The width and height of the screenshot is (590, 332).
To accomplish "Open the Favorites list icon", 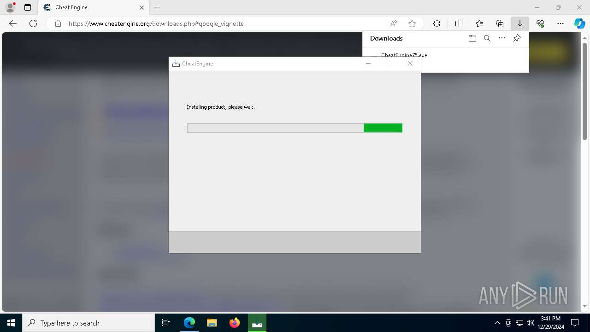I will tap(479, 24).
